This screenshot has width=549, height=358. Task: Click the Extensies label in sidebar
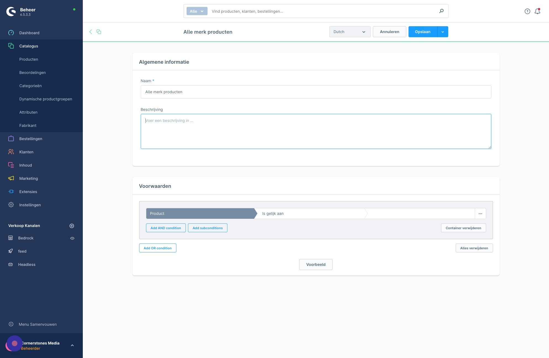[28, 192]
